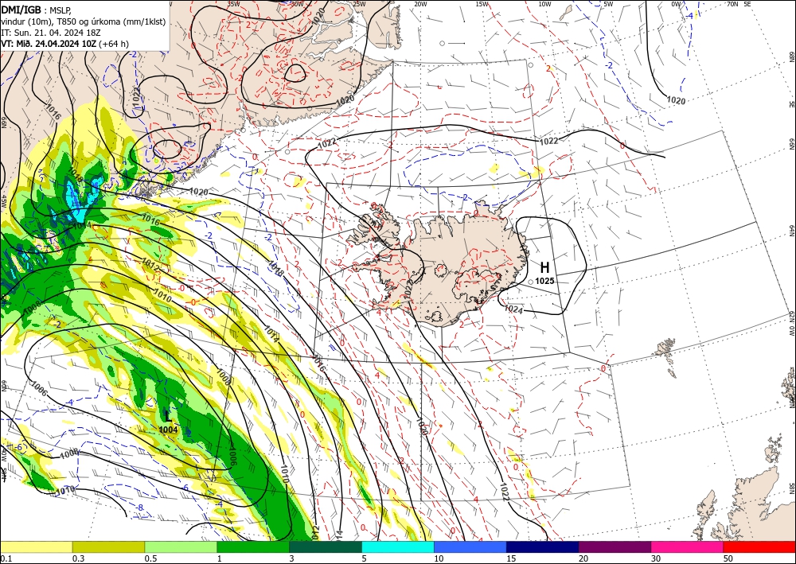Click the '30' value on the legend scale
Image resolution: width=796 pixels, height=564 pixels.
tap(655, 558)
